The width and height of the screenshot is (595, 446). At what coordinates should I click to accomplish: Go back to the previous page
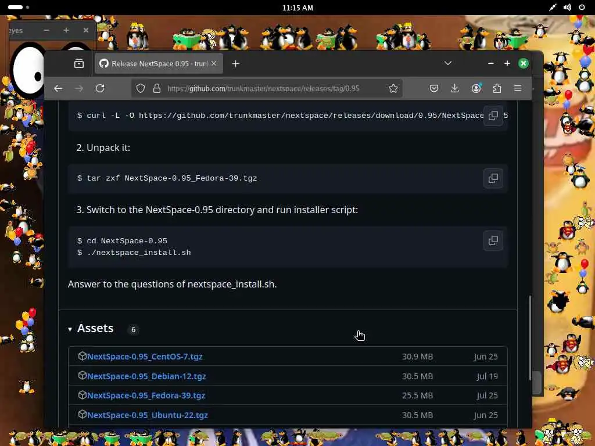coord(58,88)
